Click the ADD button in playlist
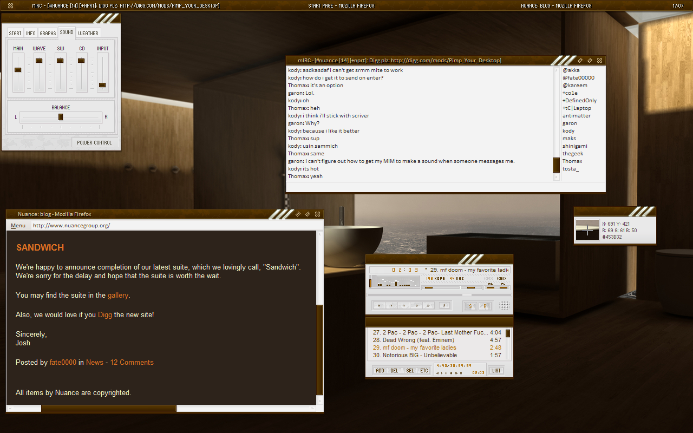The width and height of the screenshot is (693, 433). click(x=380, y=371)
